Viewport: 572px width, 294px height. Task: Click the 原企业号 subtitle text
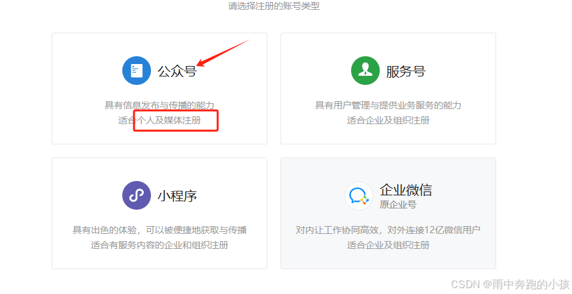click(x=397, y=204)
